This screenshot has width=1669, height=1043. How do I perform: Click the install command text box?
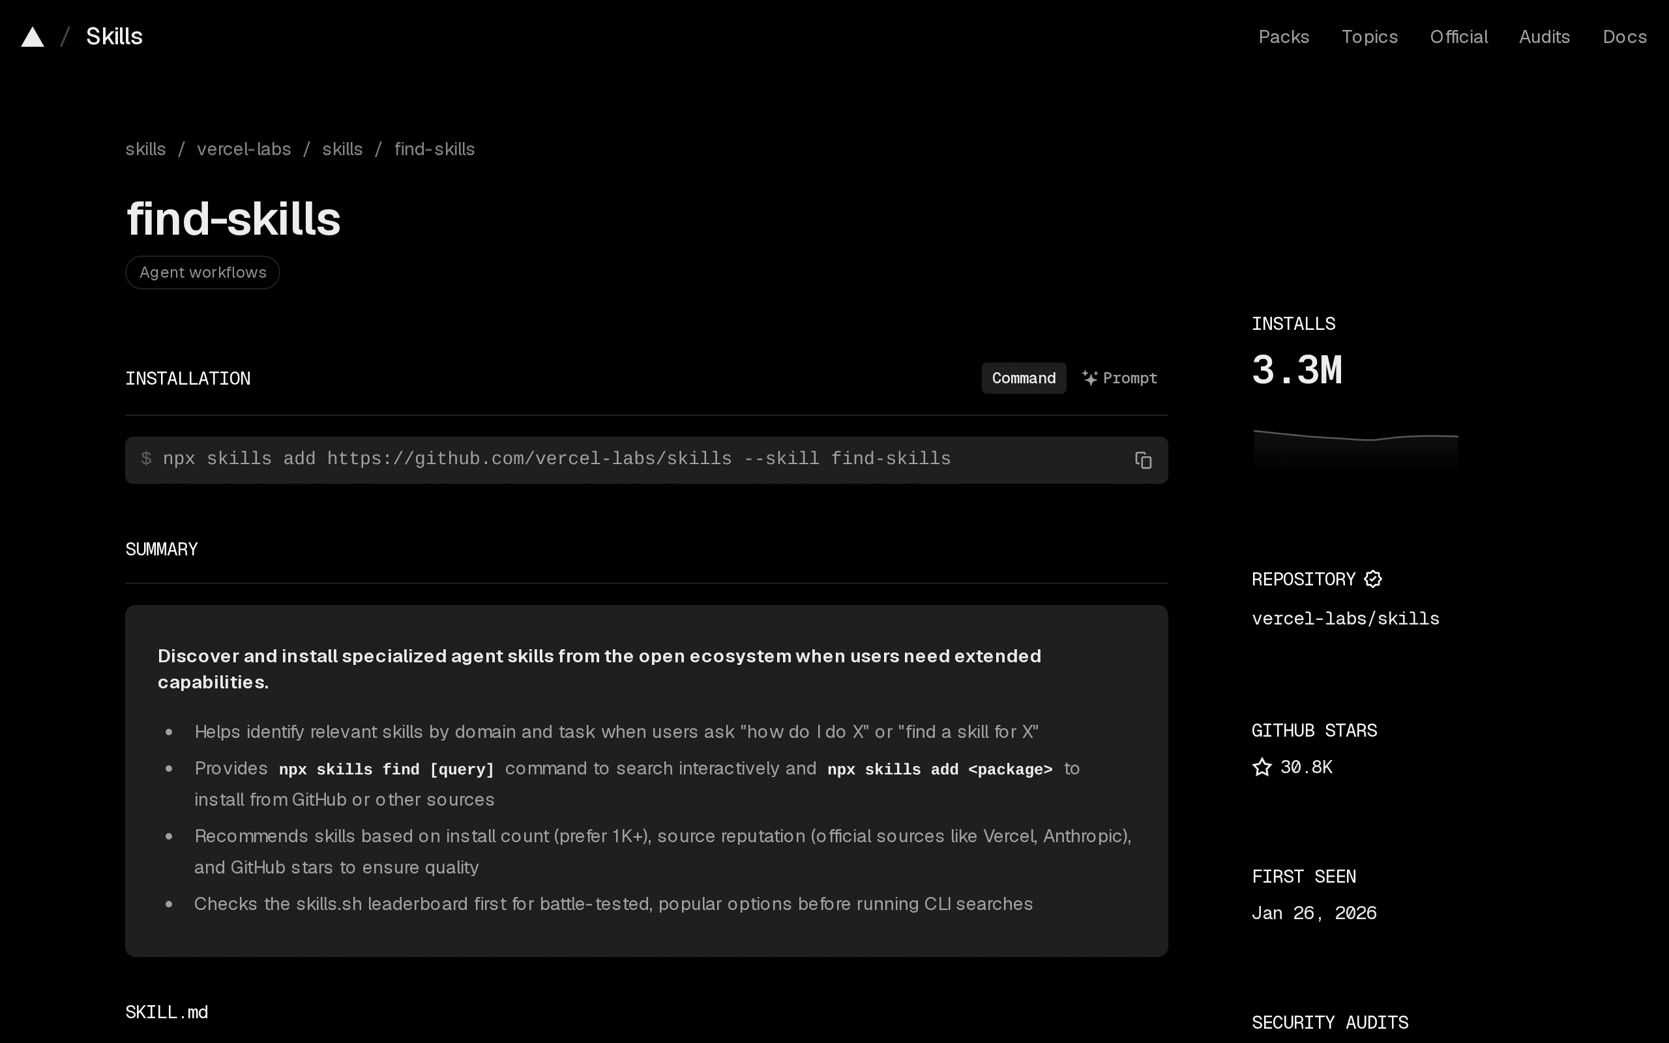[646, 460]
